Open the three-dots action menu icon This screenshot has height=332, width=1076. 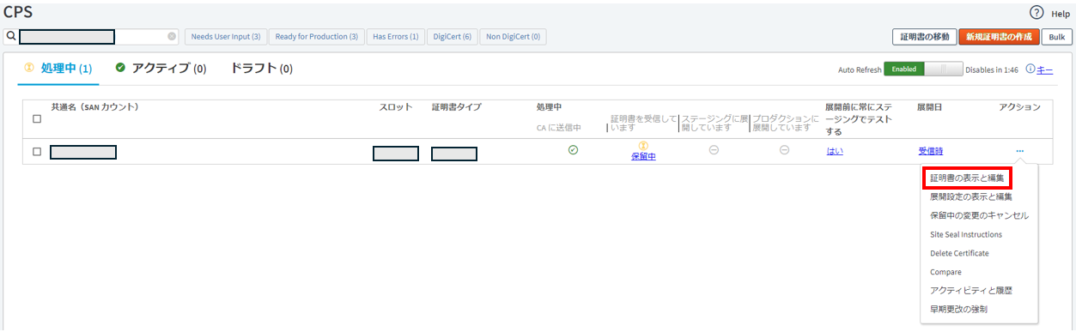point(1019,151)
